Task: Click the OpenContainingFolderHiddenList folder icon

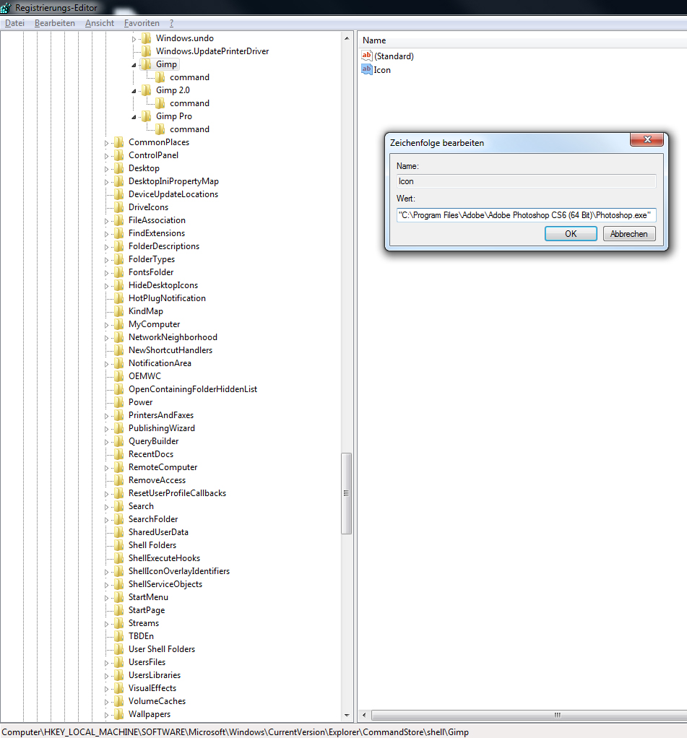Action: pyautogui.click(x=119, y=389)
